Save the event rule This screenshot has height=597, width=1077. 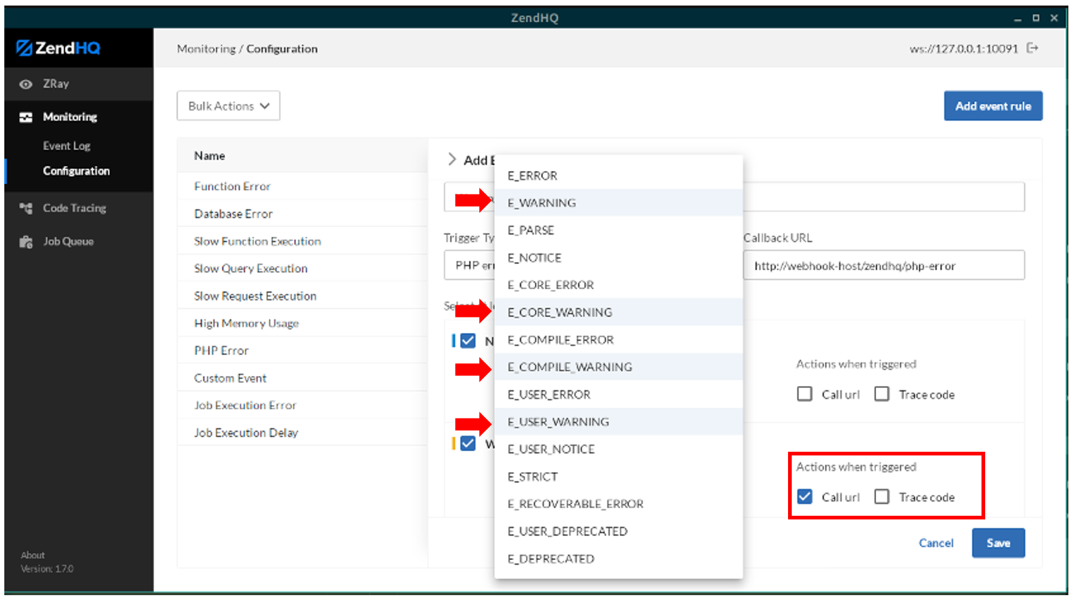(998, 543)
